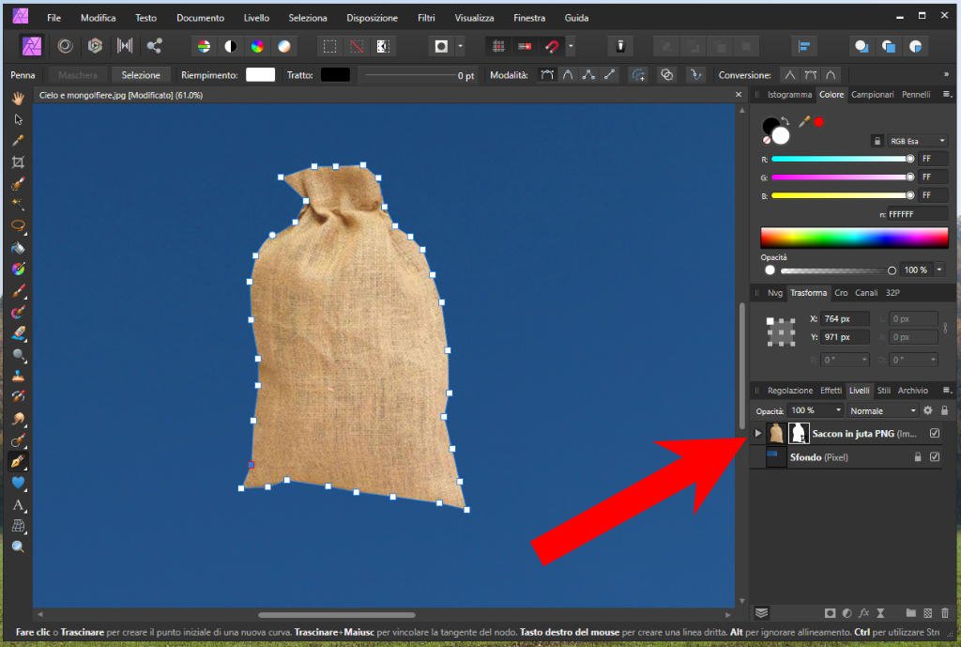This screenshot has width=961, height=647.
Task: Toggle visibility of the Sfondo layer
Action: (x=935, y=457)
